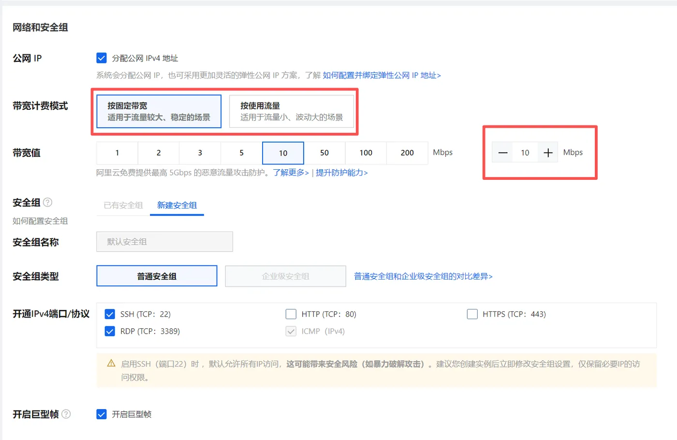Select 按固定带宽 billing mode
This screenshot has width=677, height=440.
(x=159, y=111)
